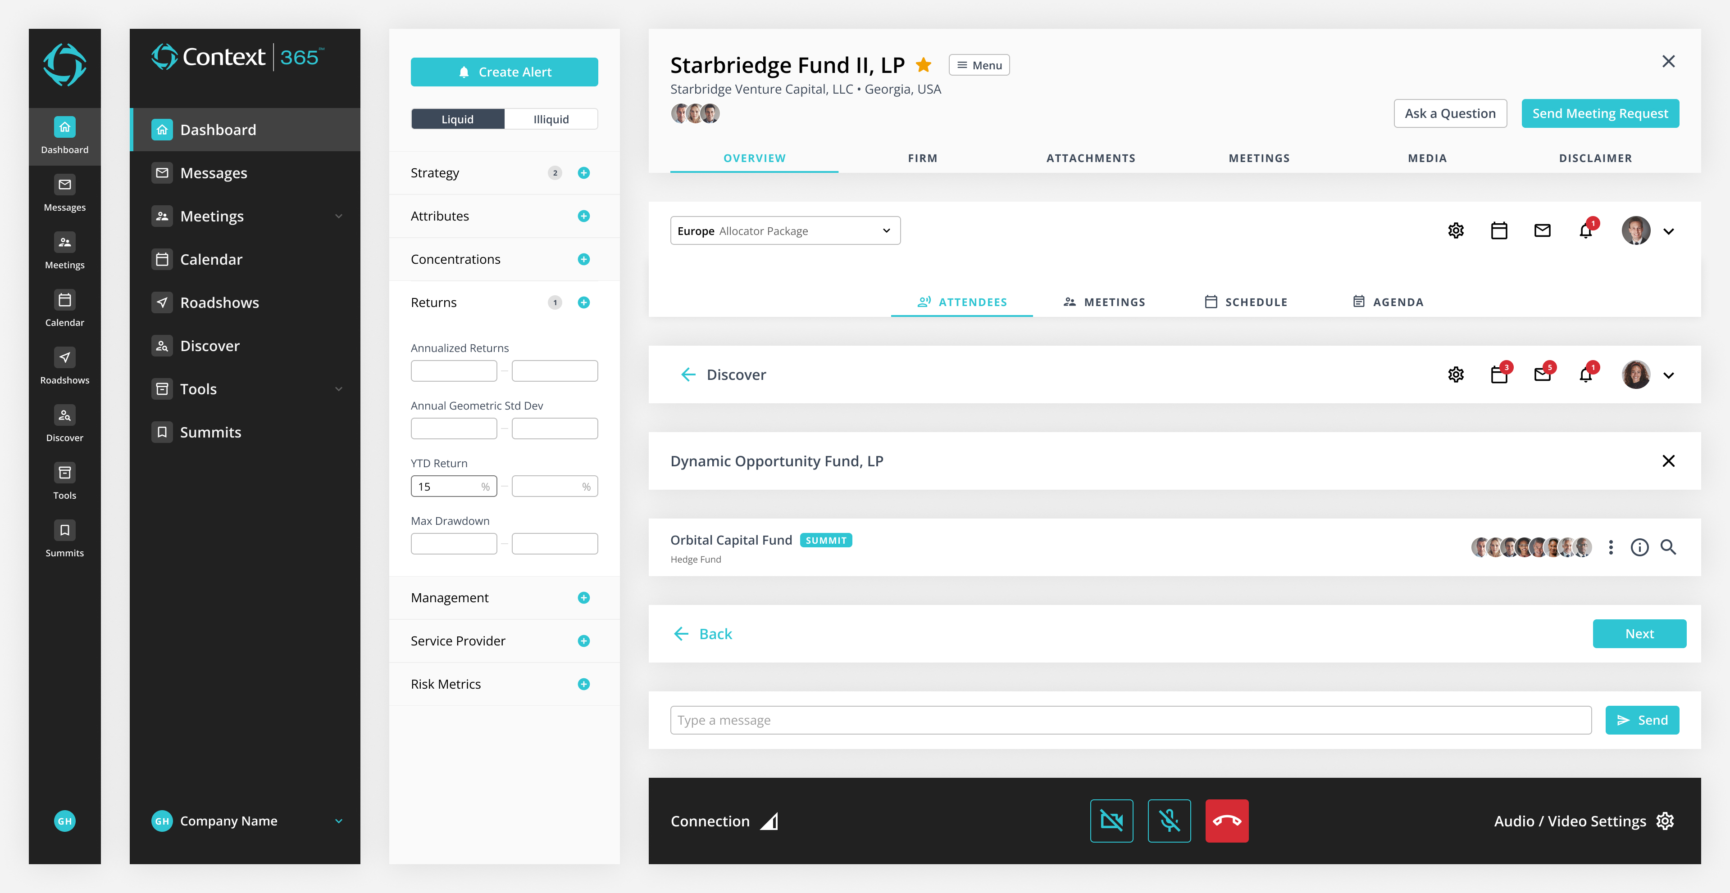Add a Strategy filter with the plus icon
Screen dimensions: 1730x893
(583, 173)
